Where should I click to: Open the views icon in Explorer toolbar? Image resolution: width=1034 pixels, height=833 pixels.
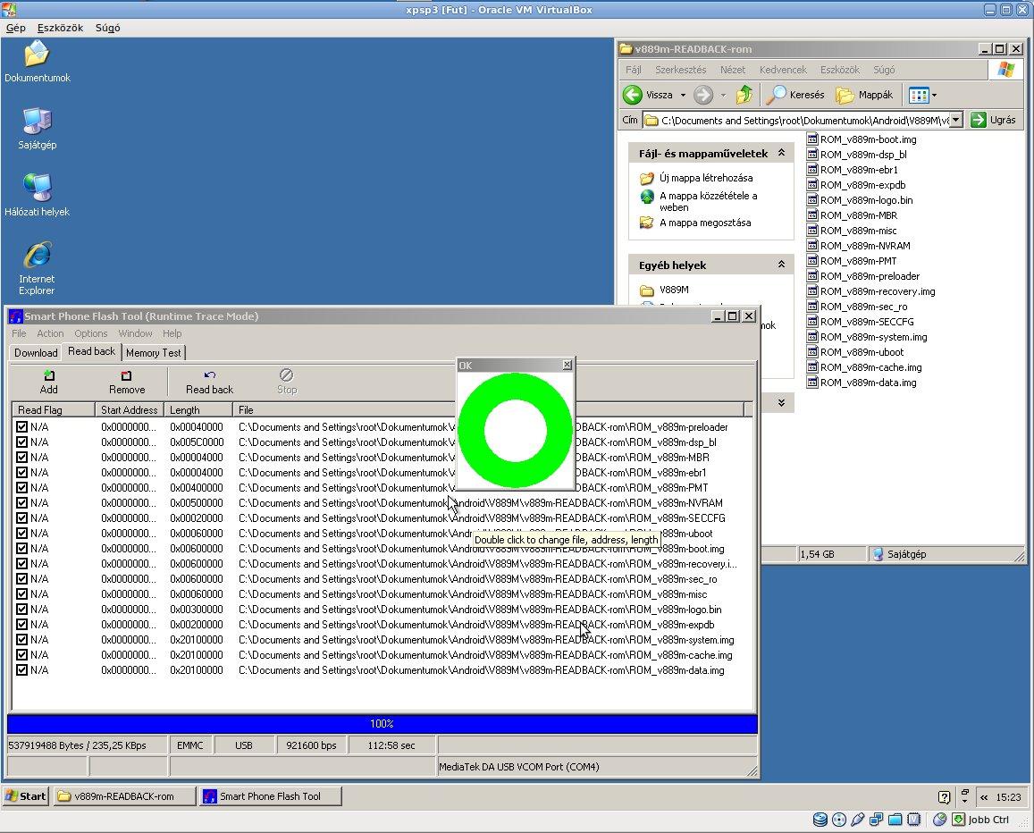tap(918, 95)
